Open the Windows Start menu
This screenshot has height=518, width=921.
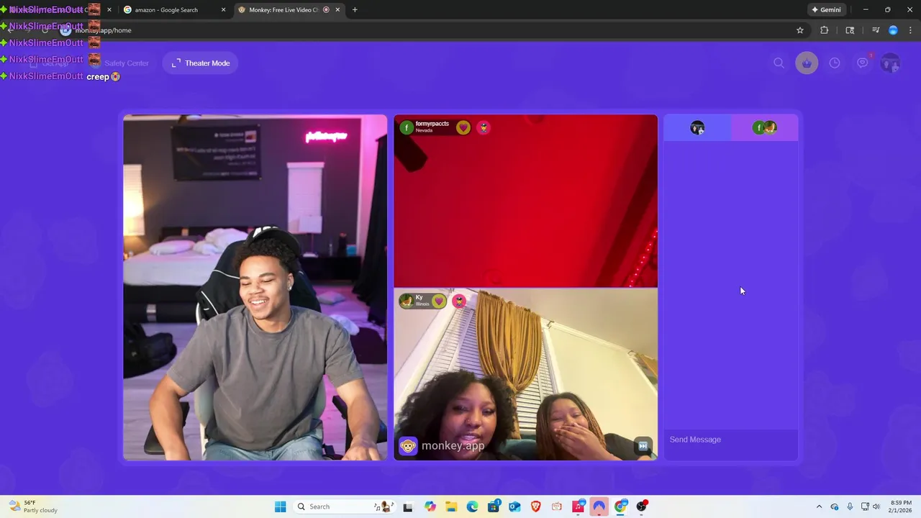(280, 506)
